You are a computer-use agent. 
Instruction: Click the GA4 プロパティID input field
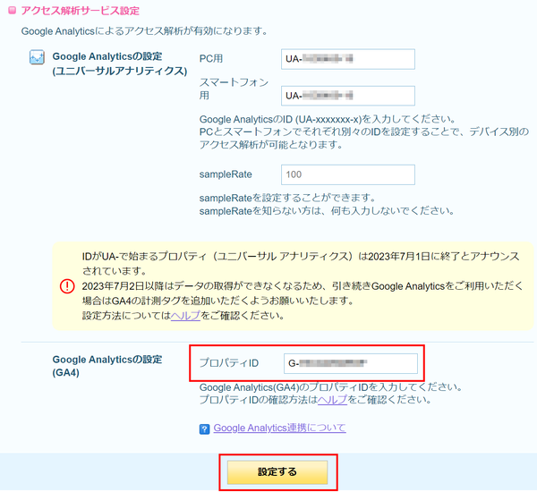(x=351, y=363)
